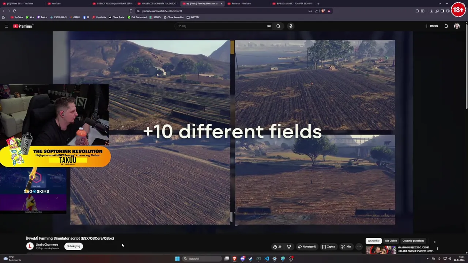Screen dimensions: 468x263
Task: Click the page vertical scrollbar
Action: 466,66
